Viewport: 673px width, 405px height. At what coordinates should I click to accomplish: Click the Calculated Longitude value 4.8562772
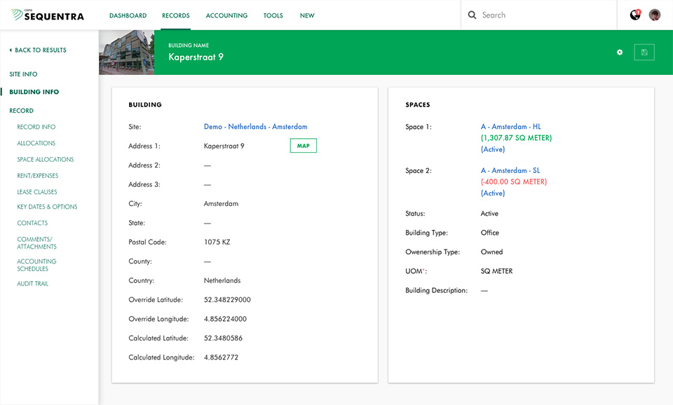221,357
